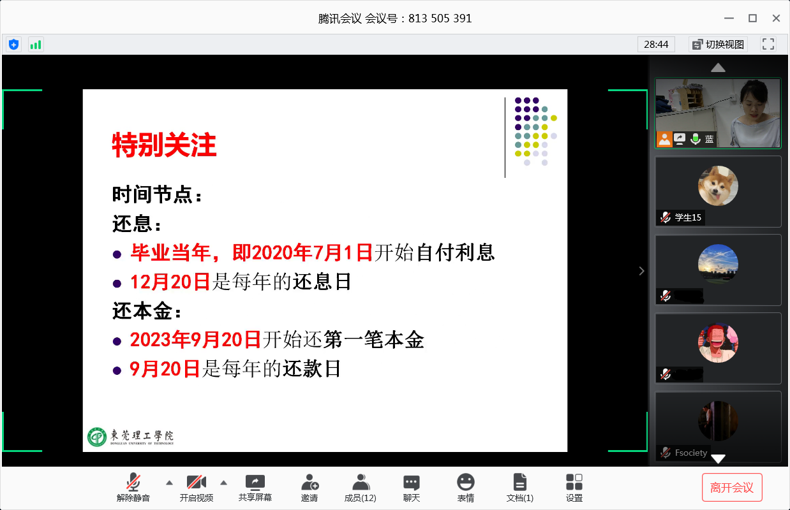
Task: Enter fullscreen mode via corner icon
Action: pos(768,44)
